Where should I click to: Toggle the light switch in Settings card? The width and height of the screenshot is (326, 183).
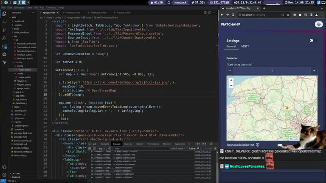pyautogui.click(x=312, y=41)
